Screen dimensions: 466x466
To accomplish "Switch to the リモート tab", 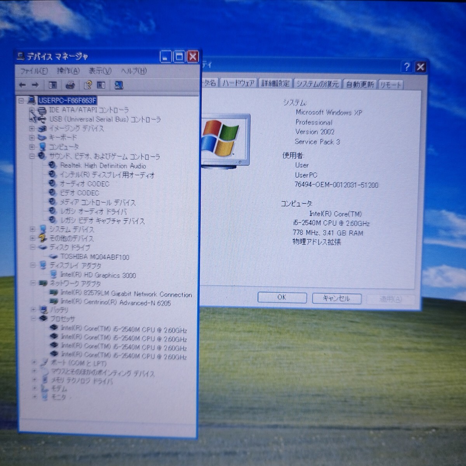I will tap(390, 85).
